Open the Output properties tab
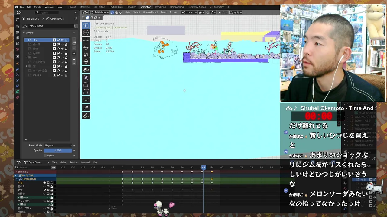 pos(17,33)
